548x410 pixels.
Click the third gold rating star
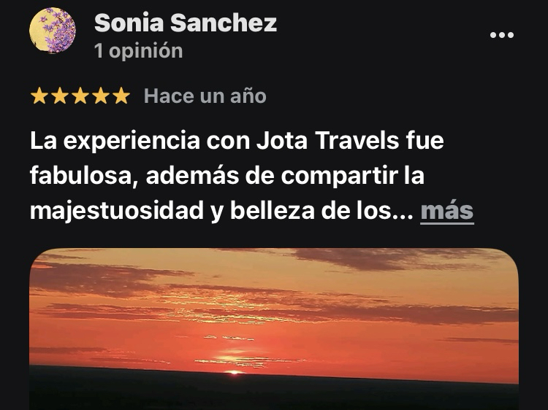click(x=80, y=96)
